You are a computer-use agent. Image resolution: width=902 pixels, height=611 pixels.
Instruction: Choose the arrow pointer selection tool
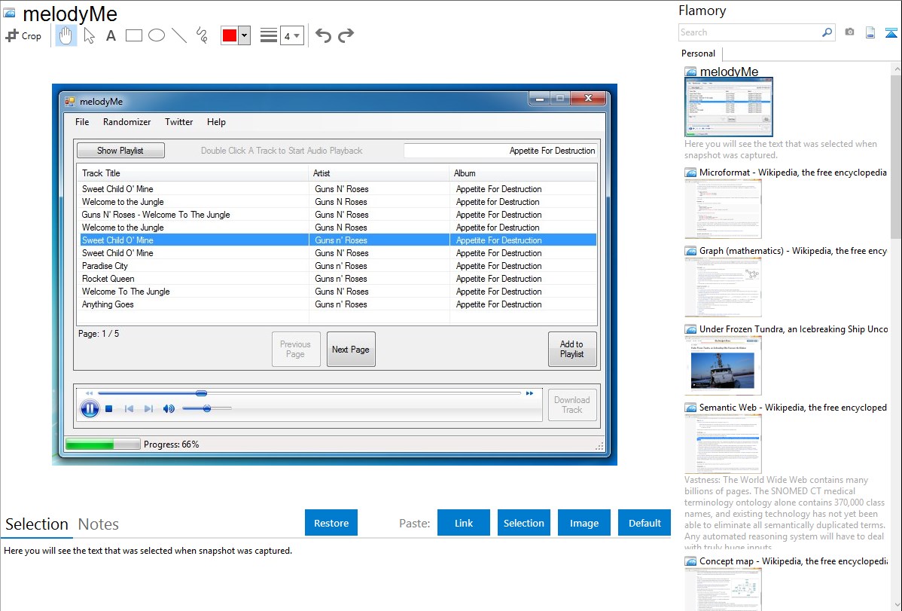click(89, 35)
